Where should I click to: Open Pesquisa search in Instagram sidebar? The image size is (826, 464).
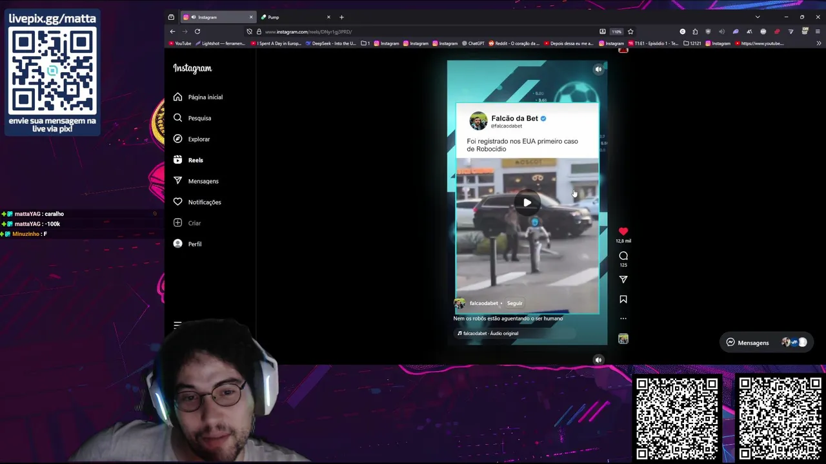pos(192,118)
